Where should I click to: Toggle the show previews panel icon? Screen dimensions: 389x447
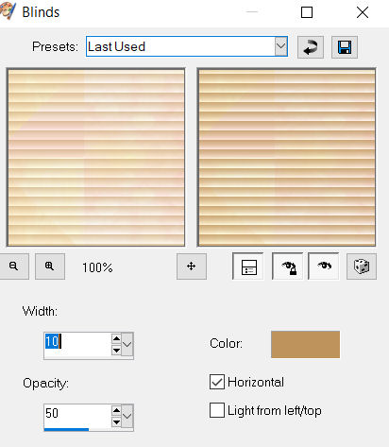point(248,266)
